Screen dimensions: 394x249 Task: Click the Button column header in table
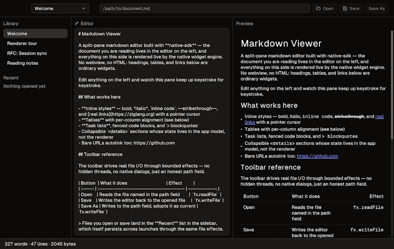click(251, 196)
